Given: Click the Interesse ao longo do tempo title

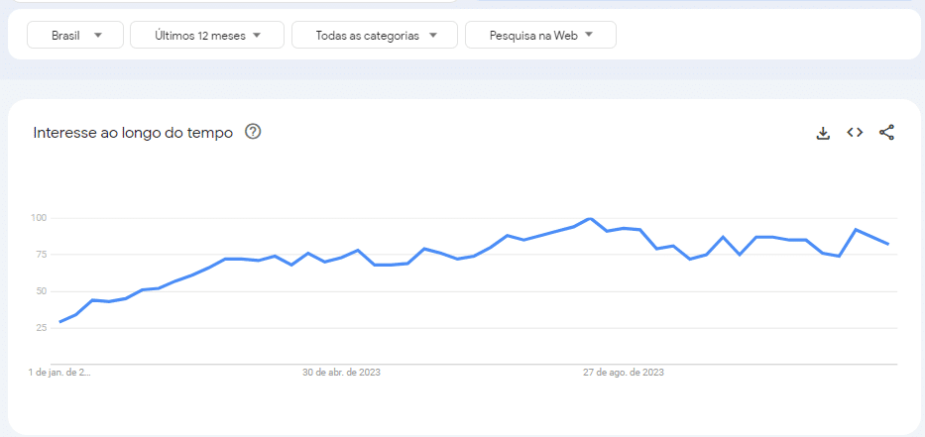Looking at the screenshot, I should click(x=133, y=133).
